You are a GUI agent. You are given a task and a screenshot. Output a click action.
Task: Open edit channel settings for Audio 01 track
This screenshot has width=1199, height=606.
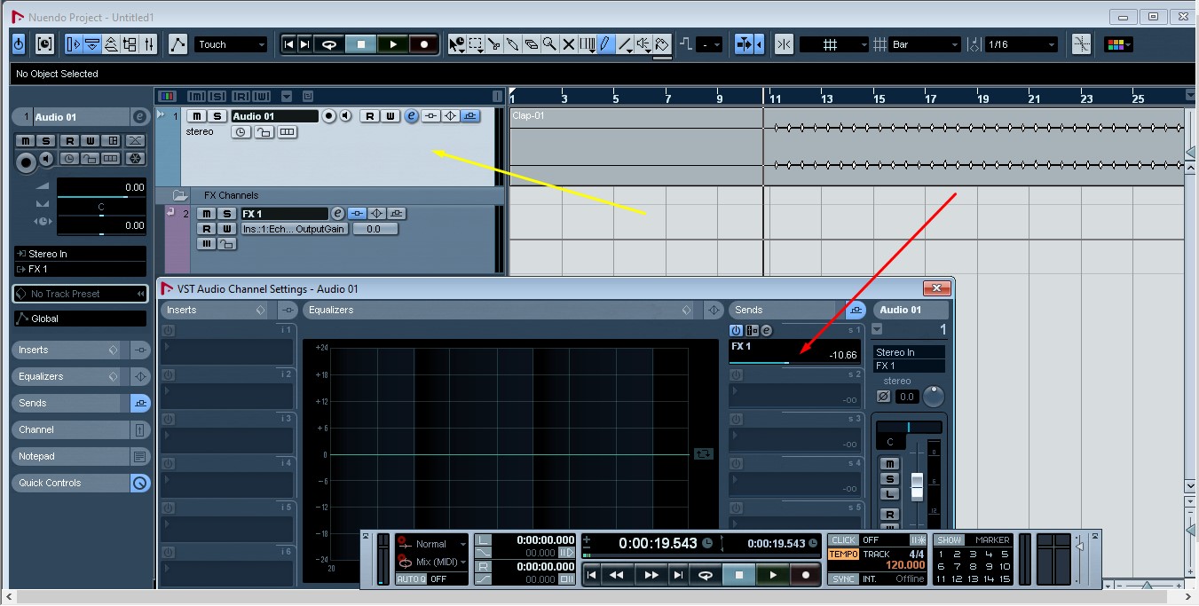coord(412,116)
